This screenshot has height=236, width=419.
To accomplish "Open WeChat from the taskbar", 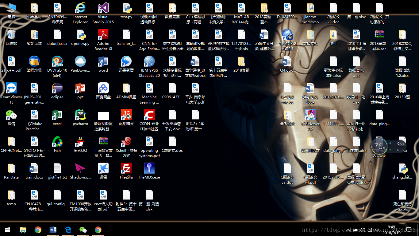I will point(83,230).
